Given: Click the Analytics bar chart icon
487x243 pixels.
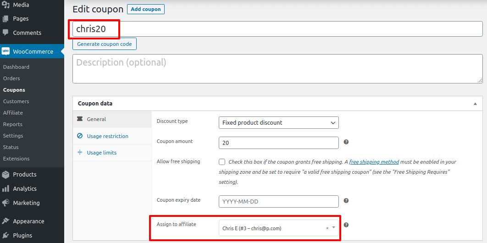Looking at the screenshot, I should [6, 189].
